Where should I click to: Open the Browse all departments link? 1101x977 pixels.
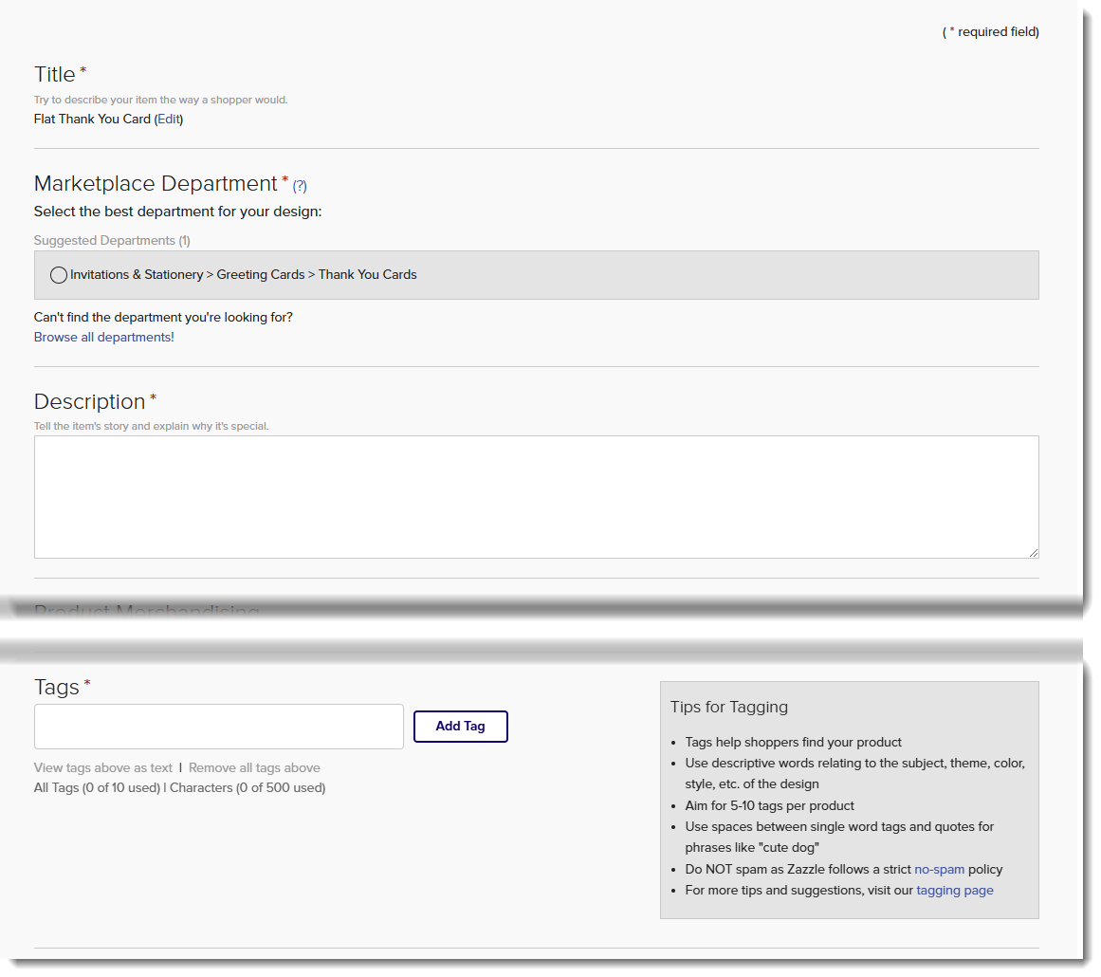click(104, 338)
